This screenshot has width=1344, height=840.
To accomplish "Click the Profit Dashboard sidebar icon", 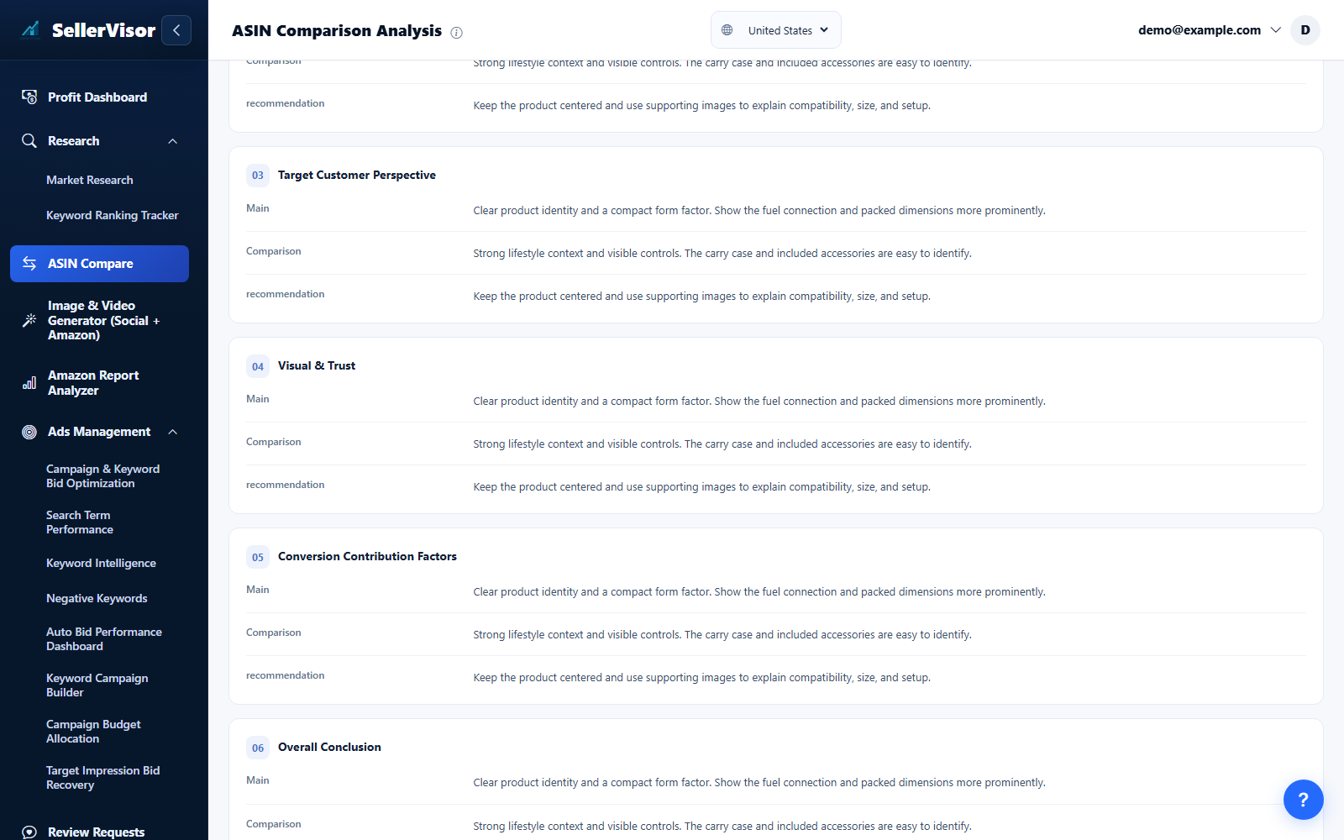I will [x=29, y=97].
